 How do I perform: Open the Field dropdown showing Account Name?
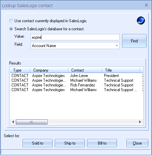tap(75, 46)
